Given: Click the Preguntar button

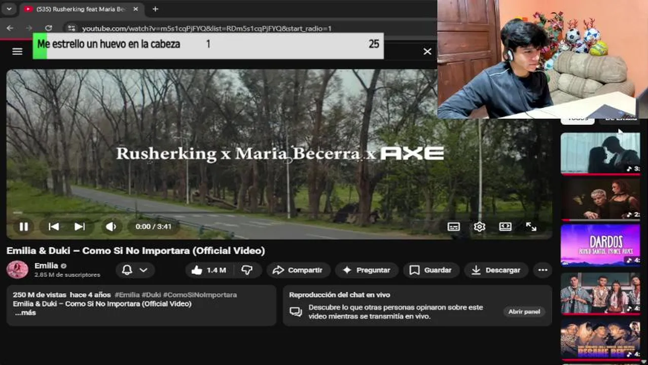Looking at the screenshot, I should click(367, 270).
